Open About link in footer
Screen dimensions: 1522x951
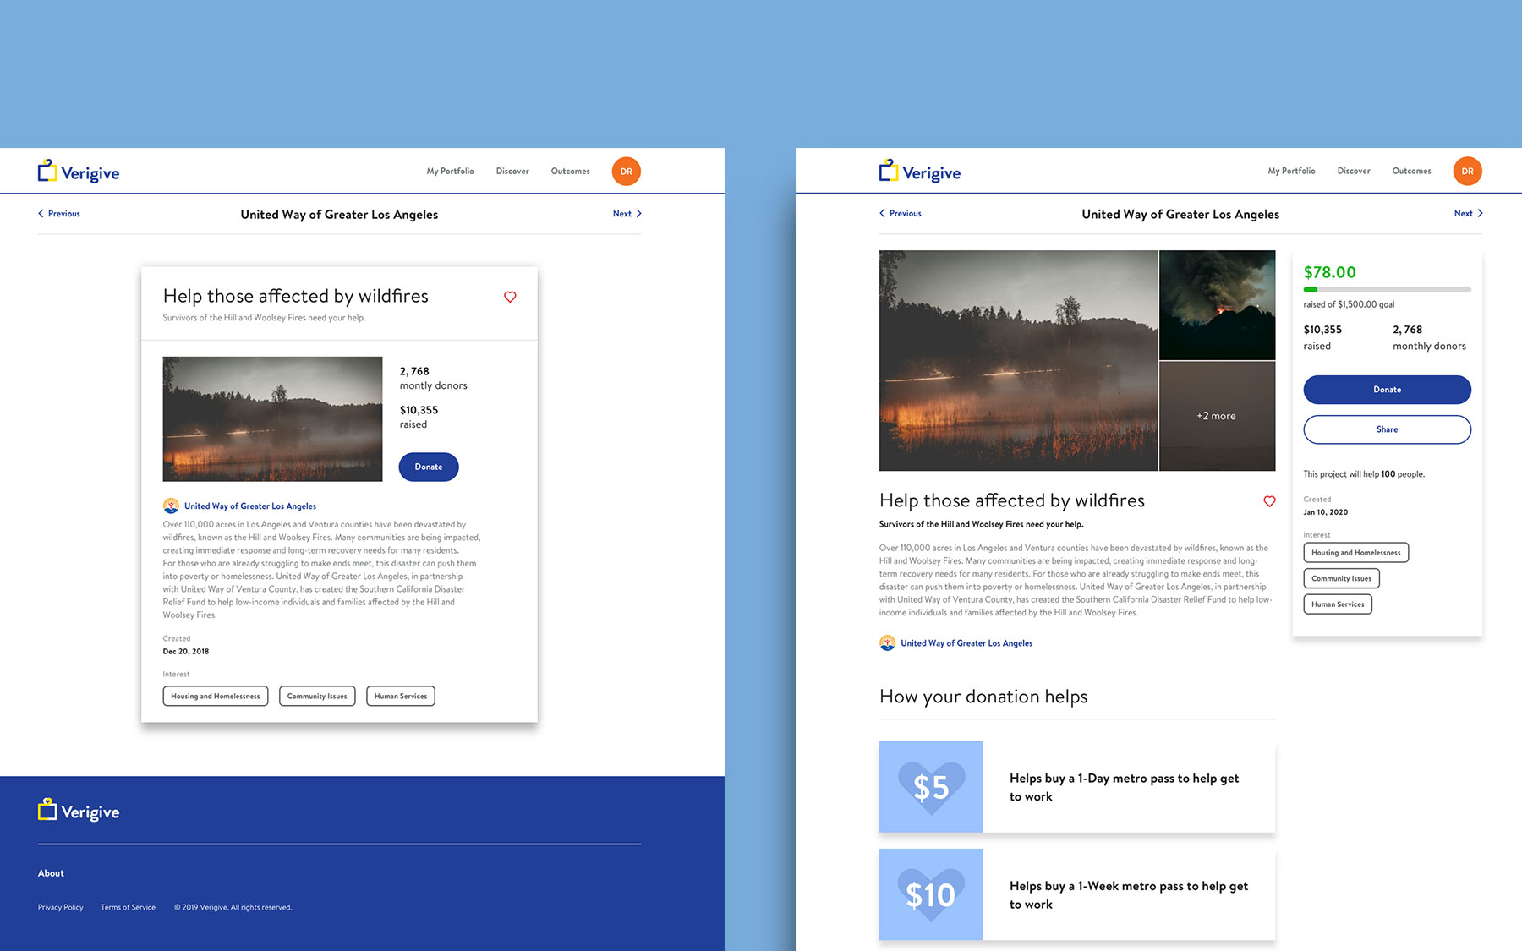(x=51, y=873)
